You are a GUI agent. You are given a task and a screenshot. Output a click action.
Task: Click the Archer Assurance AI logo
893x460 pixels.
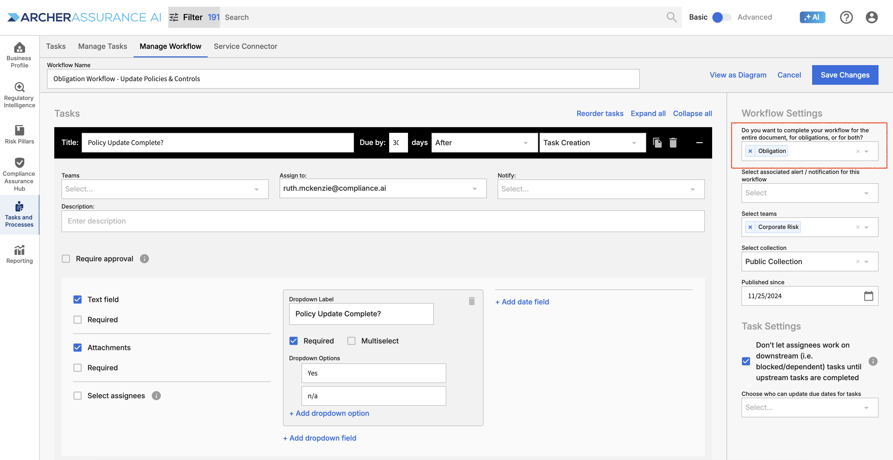pyautogui.click(x=84, y=17)
